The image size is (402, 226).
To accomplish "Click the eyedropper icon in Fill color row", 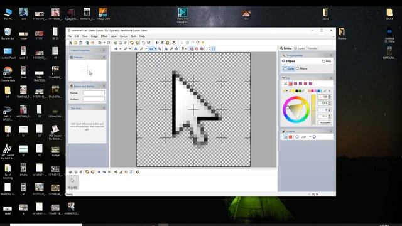I will 325,90.
